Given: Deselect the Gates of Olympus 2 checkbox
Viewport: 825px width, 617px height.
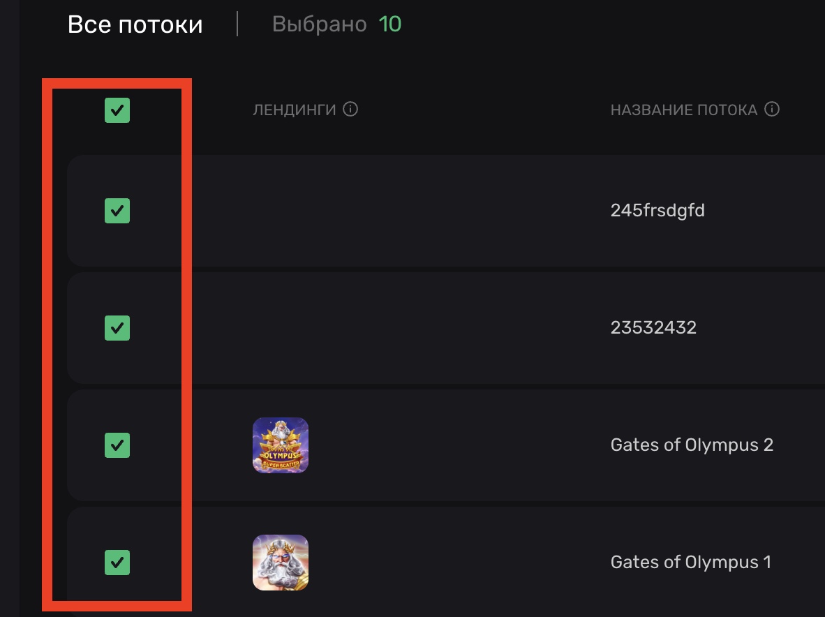Looking at the screenshot, I should (x=117, y=445).
